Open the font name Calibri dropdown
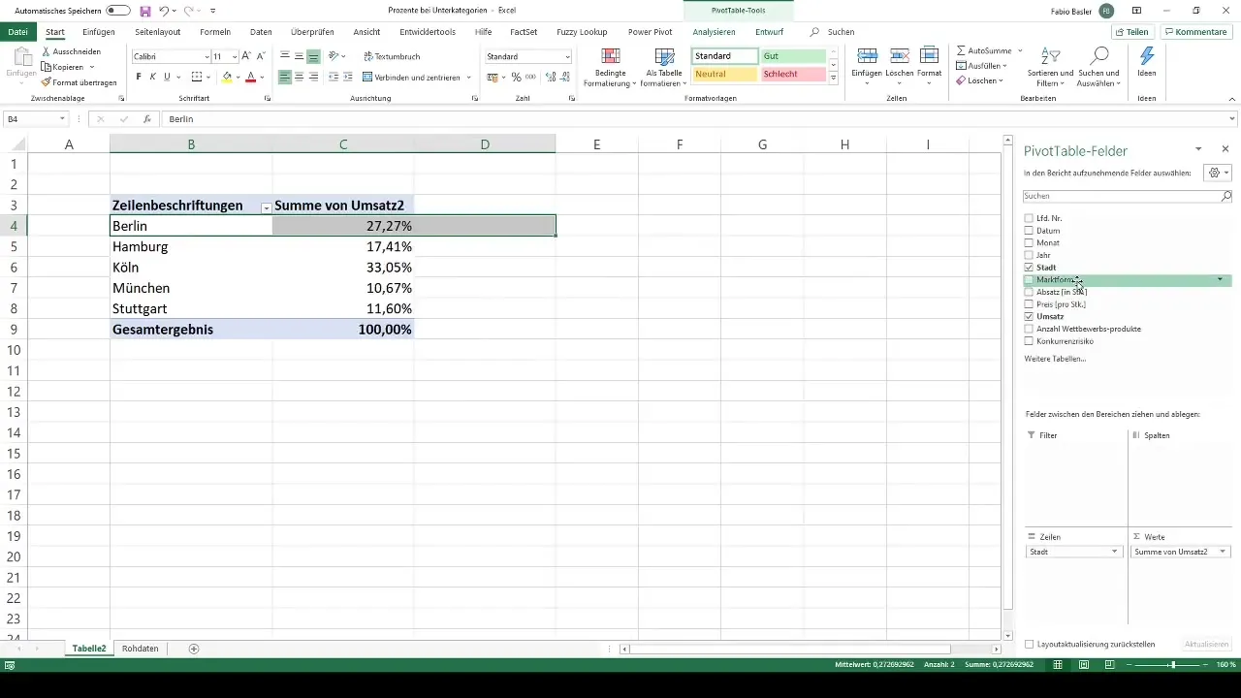The height and width of the screenshot is (698, 1241). 207,56
